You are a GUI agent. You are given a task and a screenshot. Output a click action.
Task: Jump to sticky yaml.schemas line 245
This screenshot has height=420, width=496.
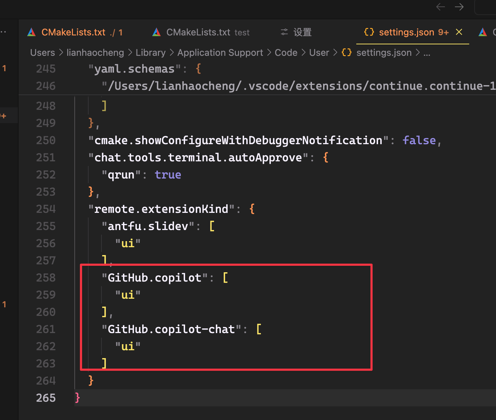[x=134, y=69]
